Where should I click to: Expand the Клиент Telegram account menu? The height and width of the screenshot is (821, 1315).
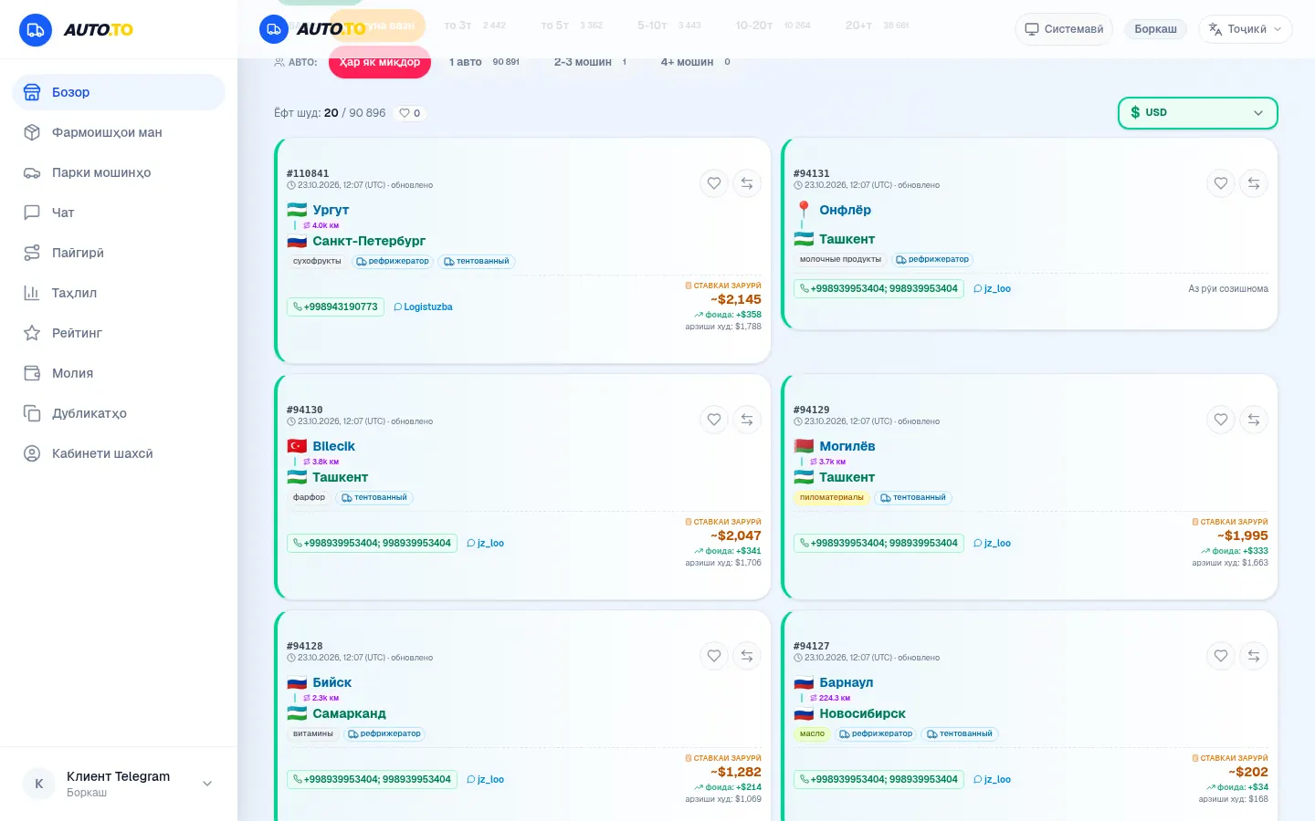pos(119,784)
